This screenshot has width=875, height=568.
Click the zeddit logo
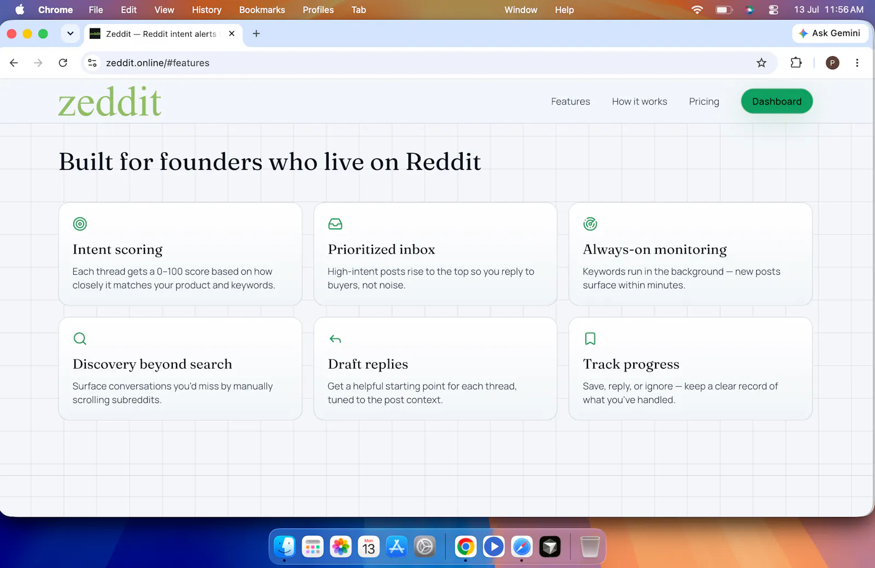110,102
